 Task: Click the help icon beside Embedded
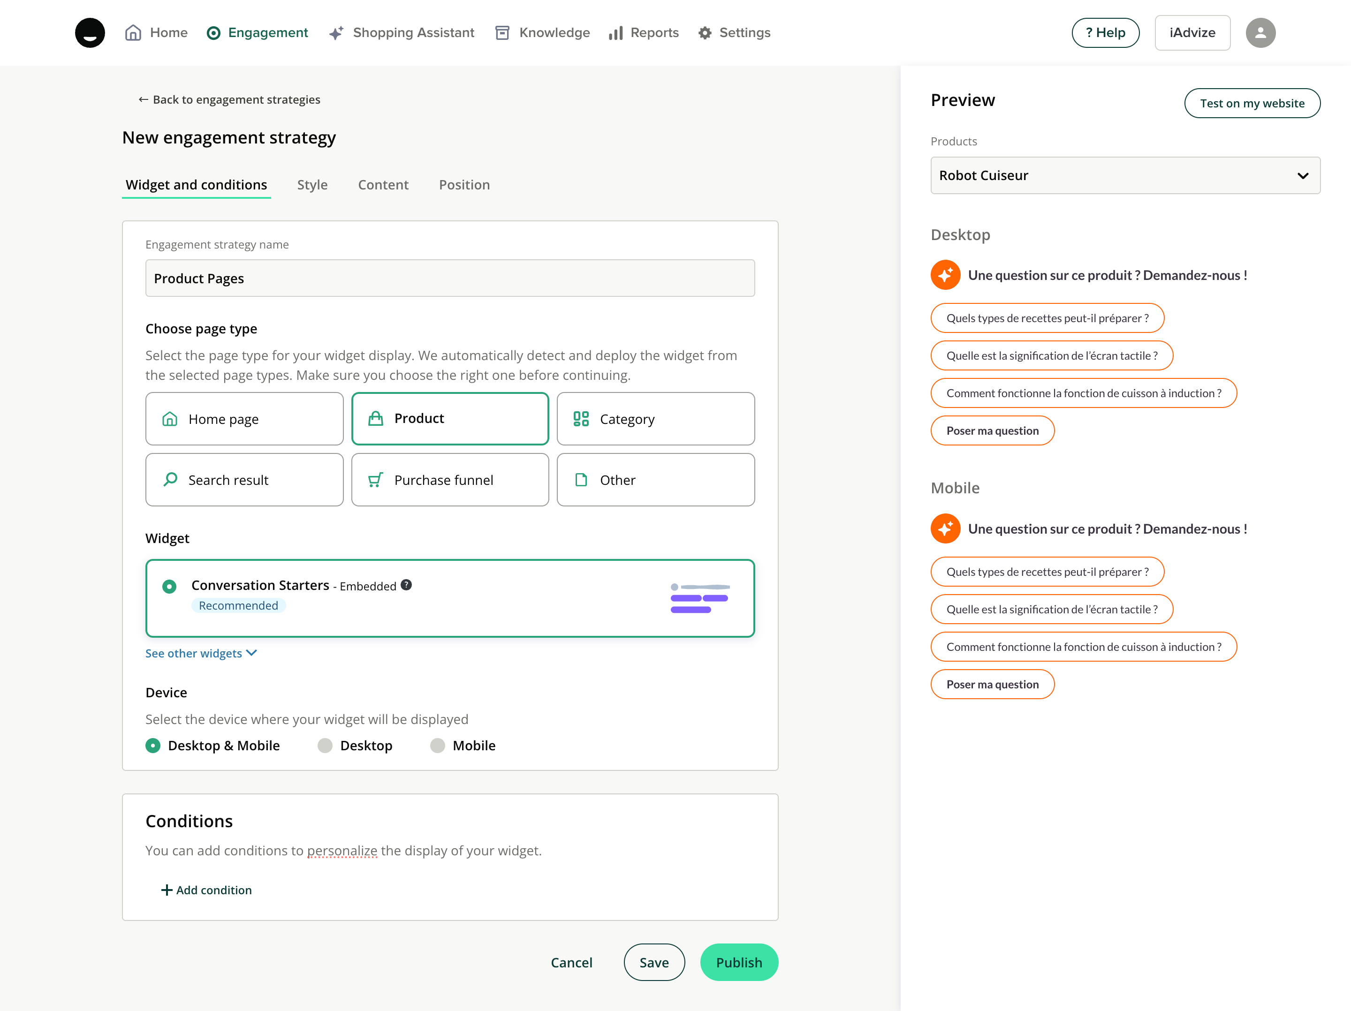[406, 585]
